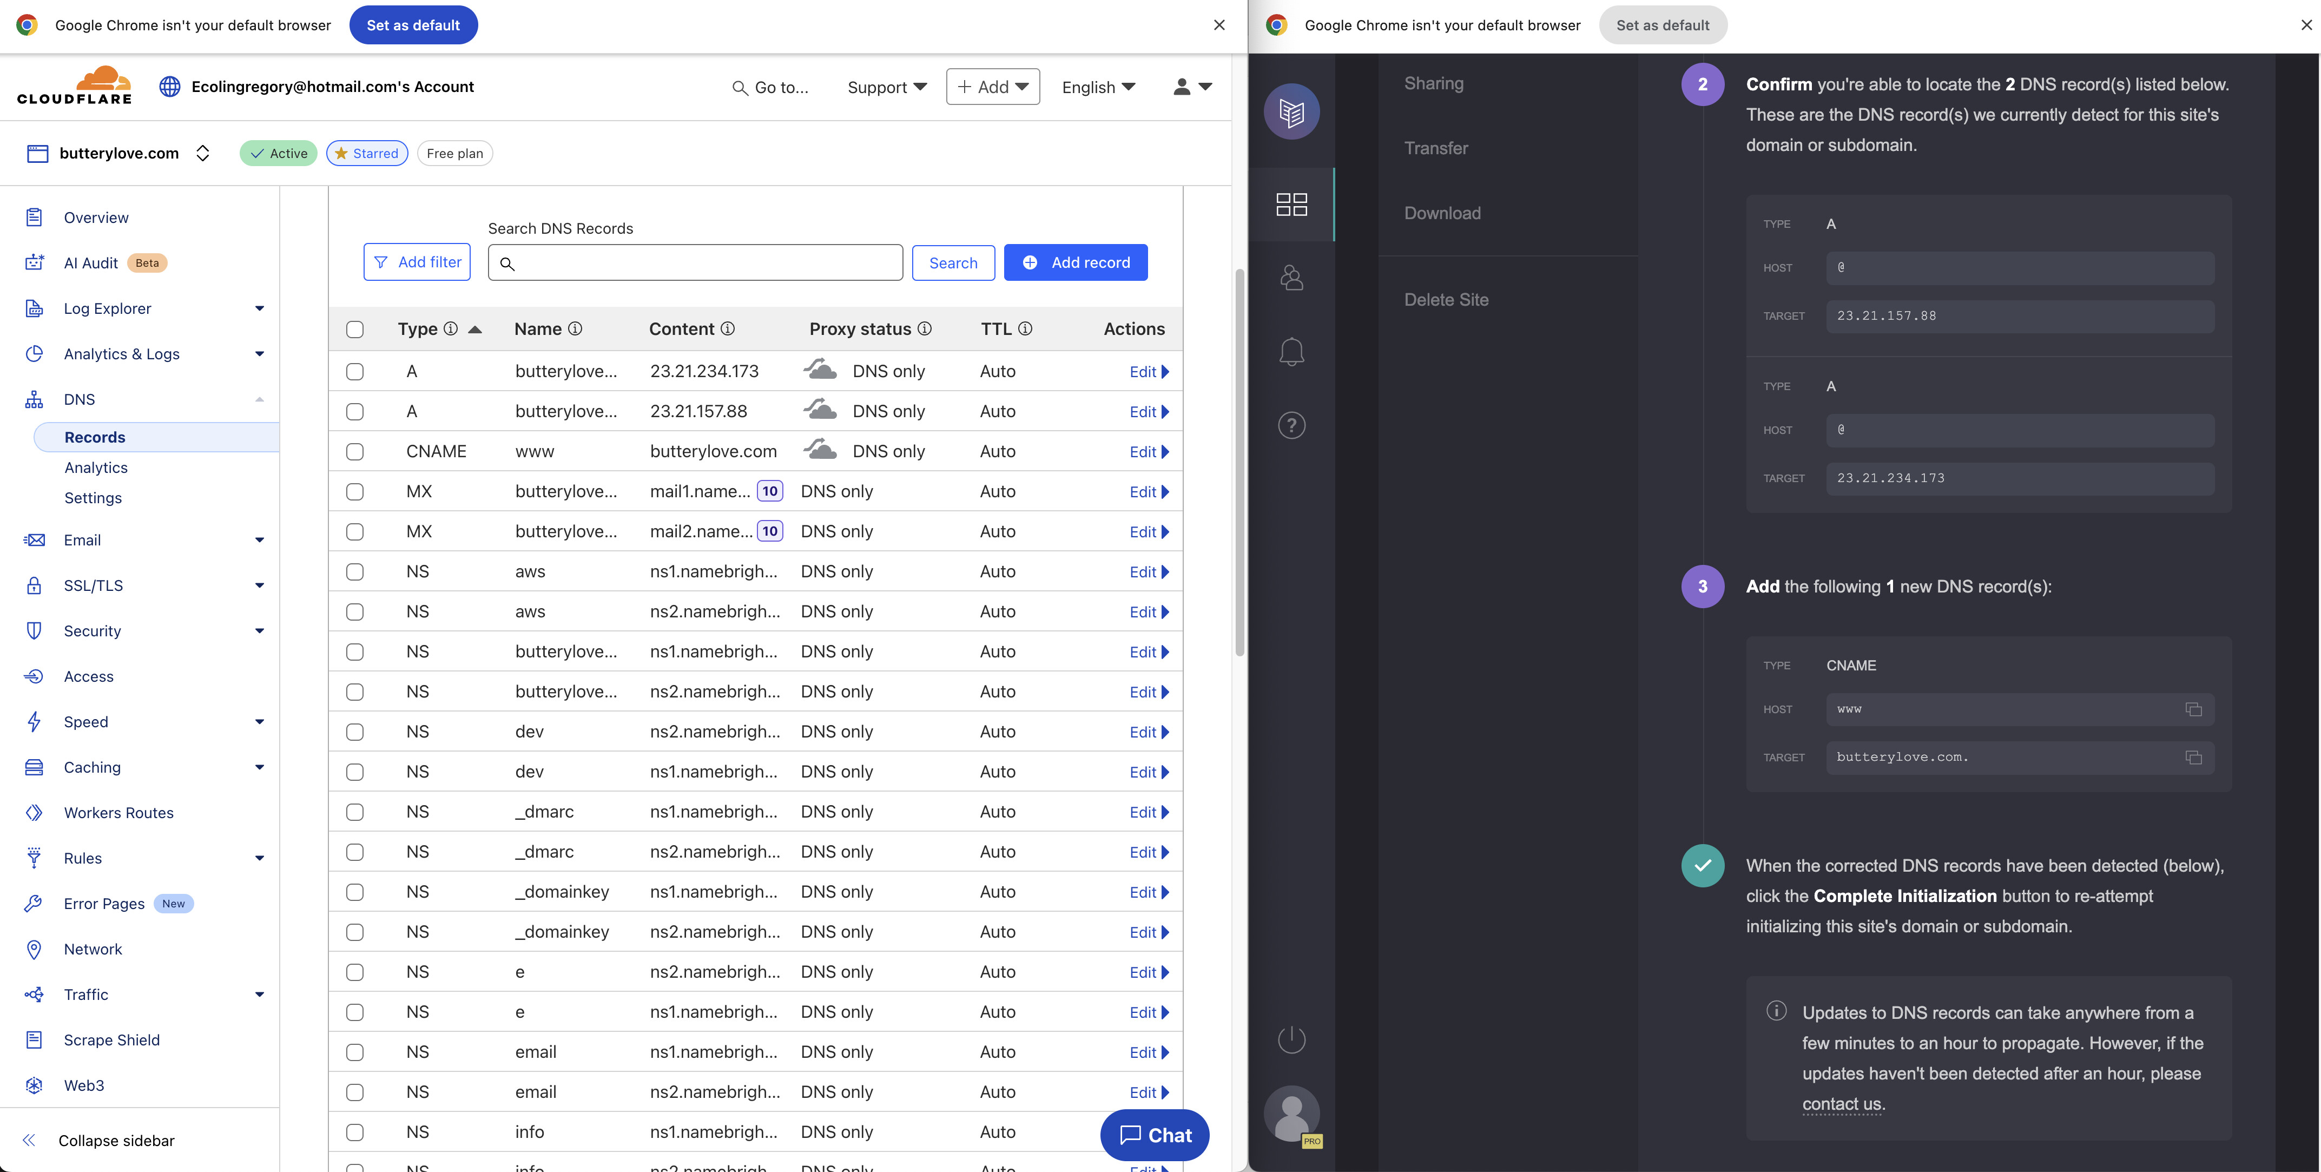Click the Security shield icon
This screenshot has width=2321, height=1172.
[34, 630]
